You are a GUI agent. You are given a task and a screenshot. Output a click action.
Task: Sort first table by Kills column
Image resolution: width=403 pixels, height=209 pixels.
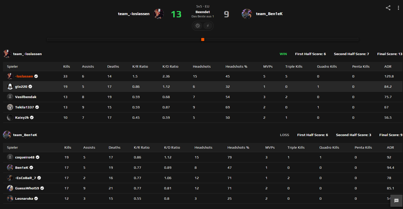(66, 66)
